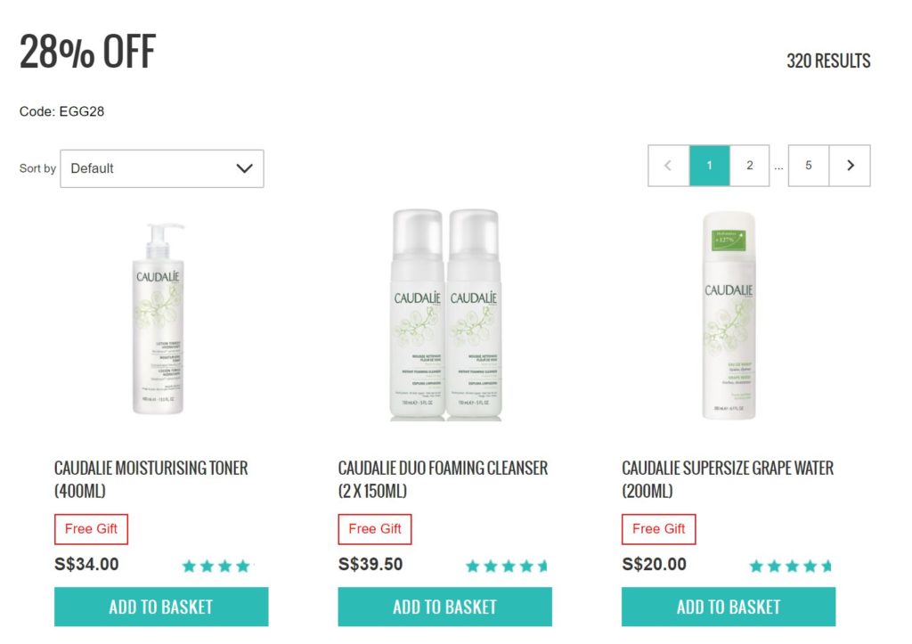Screen dimensions: 912x644
Task: Open the Sort by Default dropdown
Action: point(162,168)
